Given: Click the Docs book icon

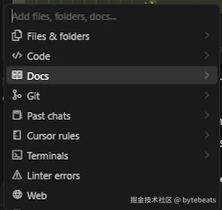Looking at the screenshot, I should pyautogui.click(x=17, y=75).
